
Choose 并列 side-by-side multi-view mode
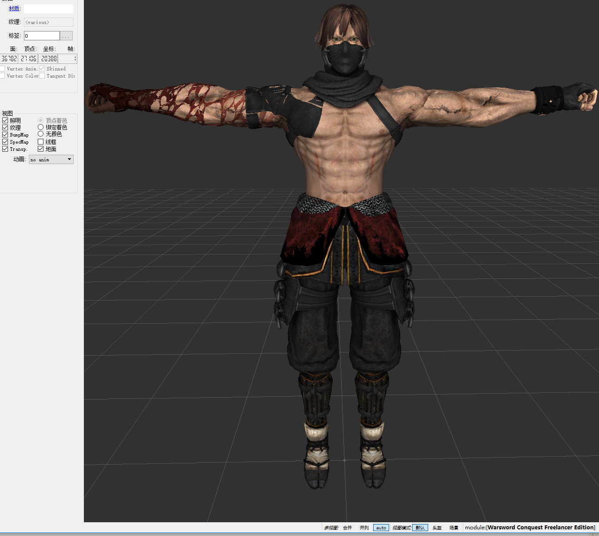click(364, 528)
